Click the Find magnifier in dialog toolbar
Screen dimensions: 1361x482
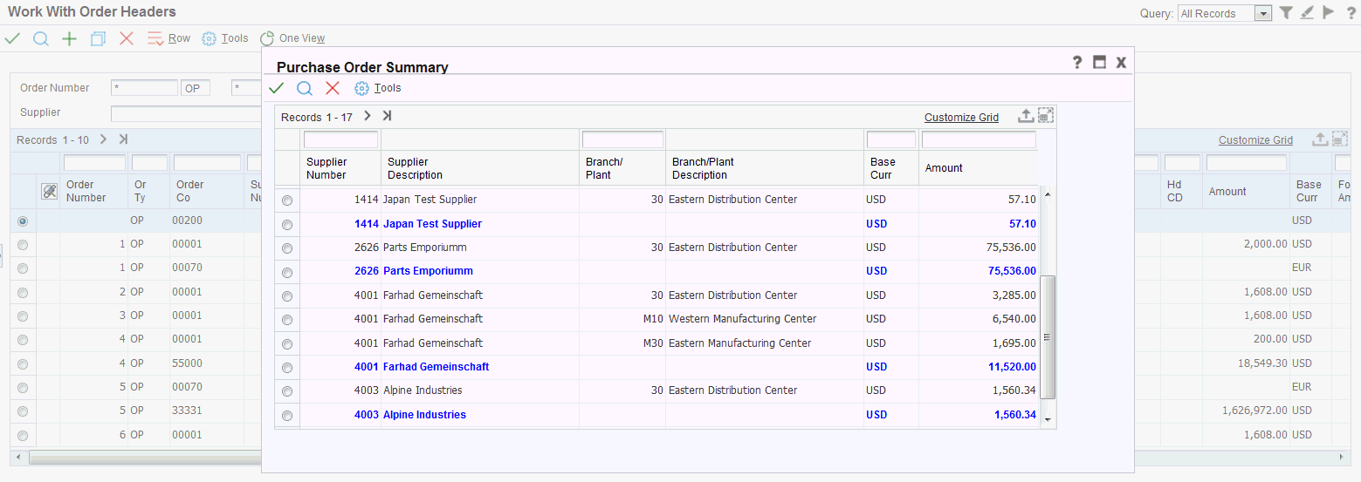pyautogui.click(x=305, y=88)
